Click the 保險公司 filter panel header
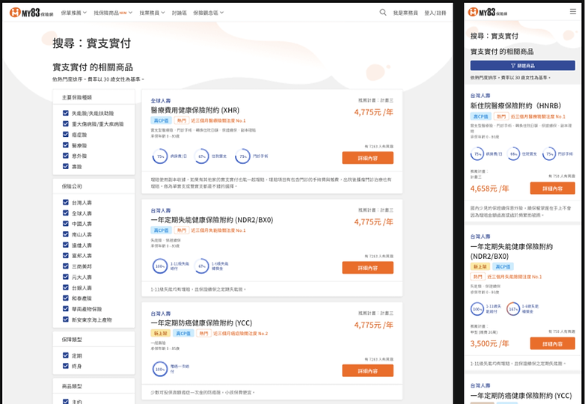This screenshot has height=404, width=585. coord(94,186)
